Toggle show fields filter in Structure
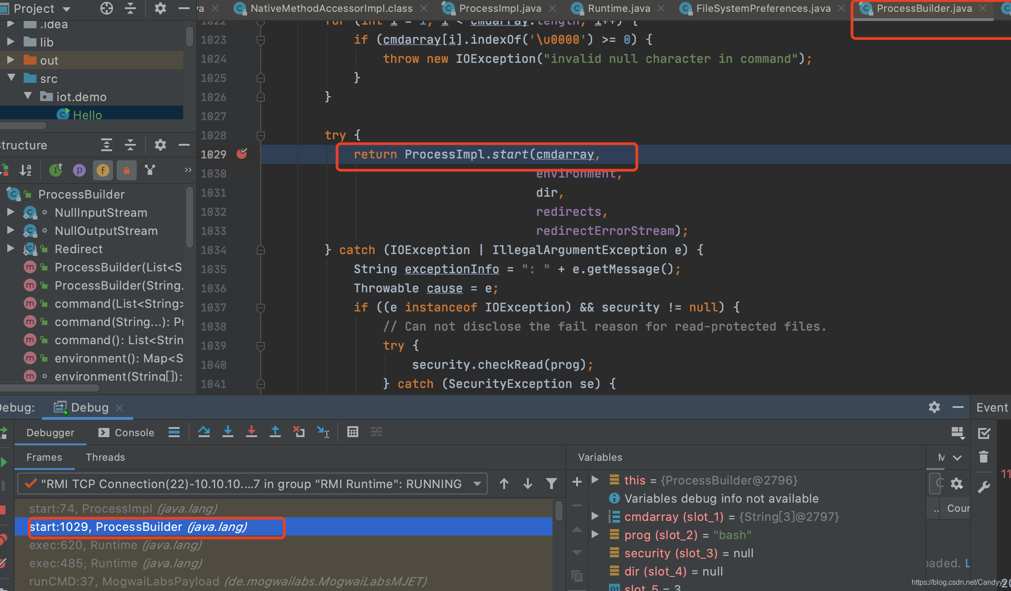 coord(103,170)
